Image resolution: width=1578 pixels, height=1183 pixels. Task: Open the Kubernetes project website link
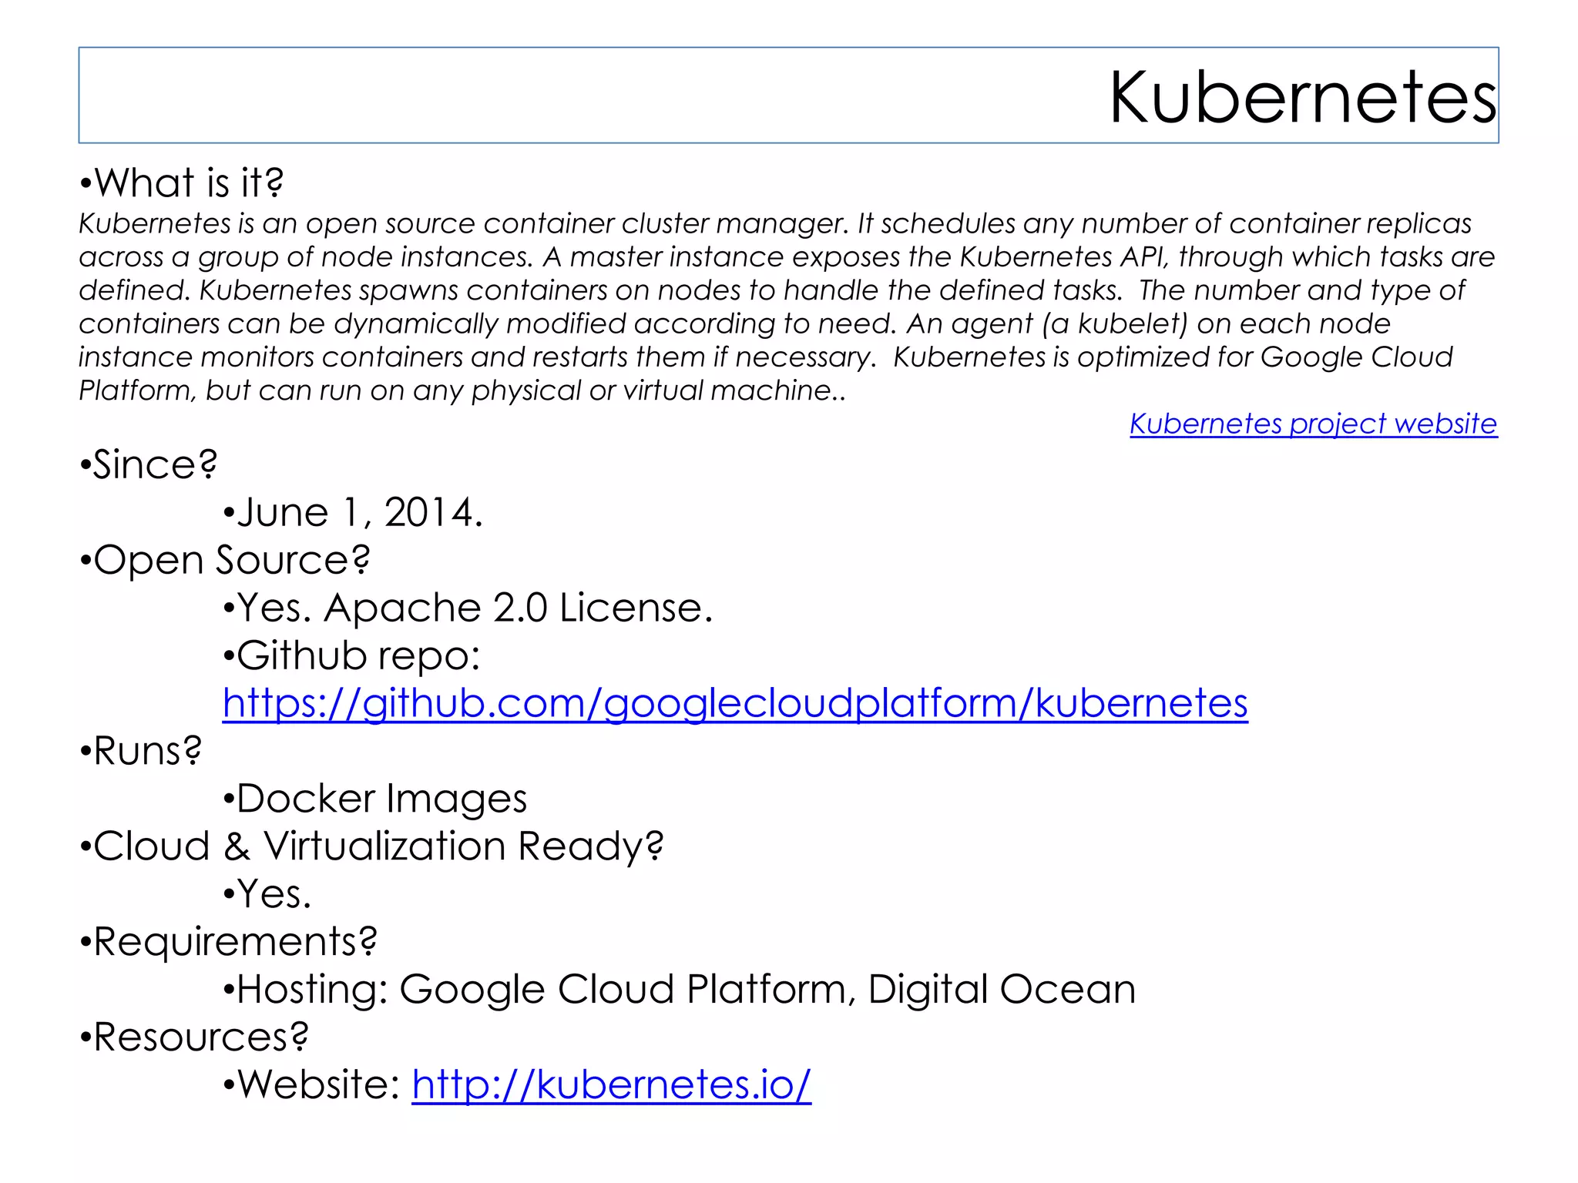1313,424
